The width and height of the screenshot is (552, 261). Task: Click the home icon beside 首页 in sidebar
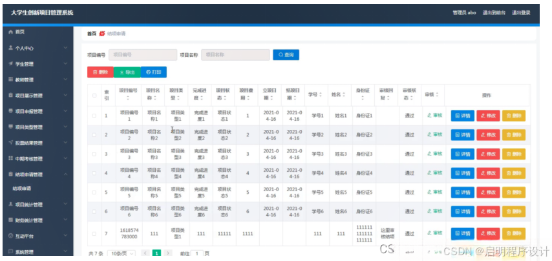coord(10,32)
